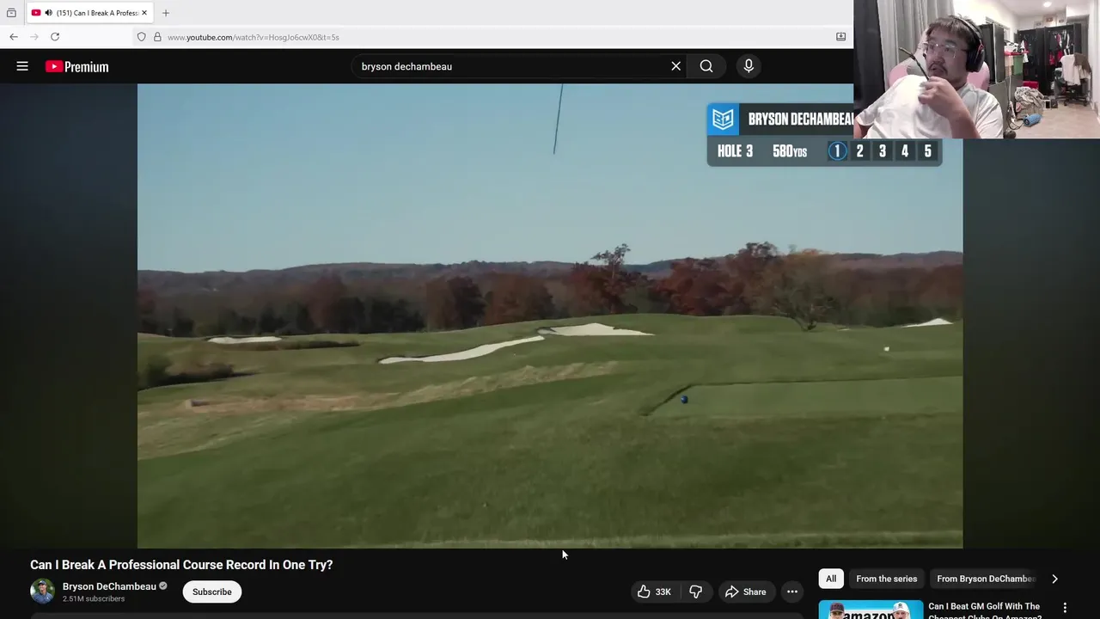Pause the video by clicking player
1100x619 pixels.
(x=550, y=316)
